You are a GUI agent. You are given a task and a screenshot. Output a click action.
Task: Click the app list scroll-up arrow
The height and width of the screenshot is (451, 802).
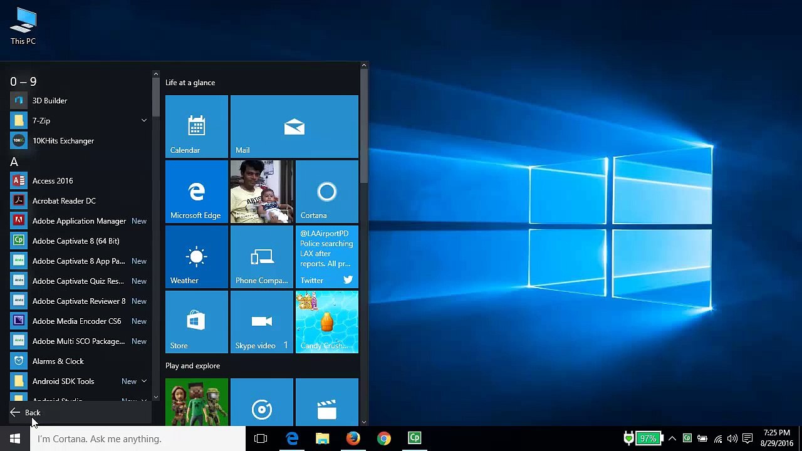(156, 75)
